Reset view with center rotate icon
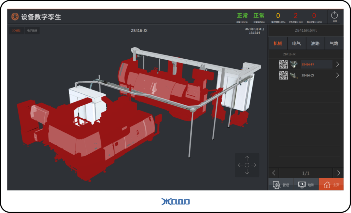Screen dimensions: 351x213 tap(247, 165)
